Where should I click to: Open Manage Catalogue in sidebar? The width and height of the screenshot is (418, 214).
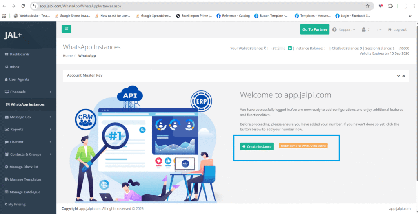click(25, 192)
